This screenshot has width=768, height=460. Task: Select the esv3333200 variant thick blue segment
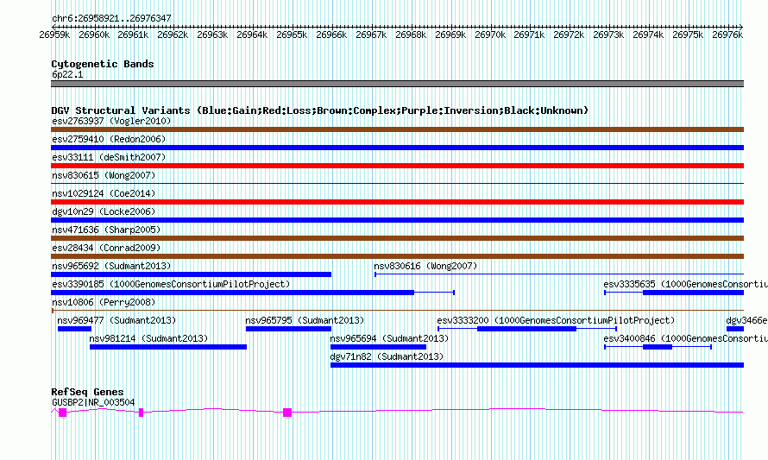[526, 329]
